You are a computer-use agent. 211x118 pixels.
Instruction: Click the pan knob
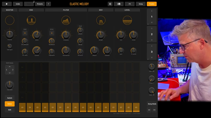(121, 50)
